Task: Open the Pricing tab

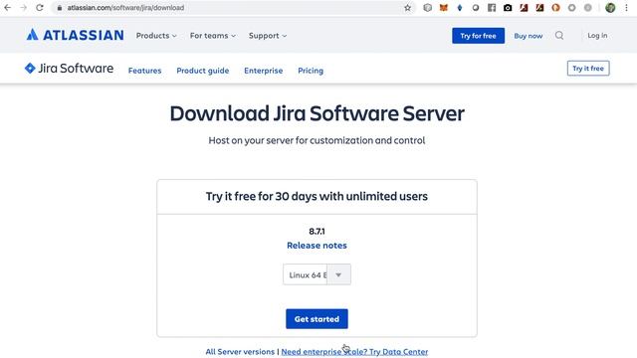Action: pos(311,71)
